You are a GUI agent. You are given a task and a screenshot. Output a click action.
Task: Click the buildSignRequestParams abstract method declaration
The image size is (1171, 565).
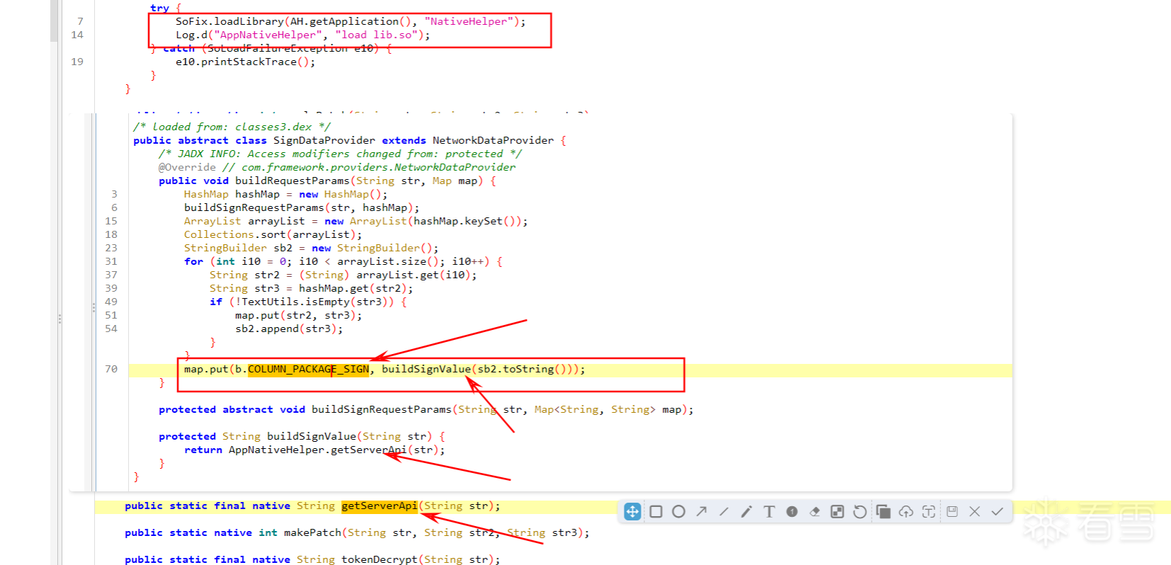(426, 409)
